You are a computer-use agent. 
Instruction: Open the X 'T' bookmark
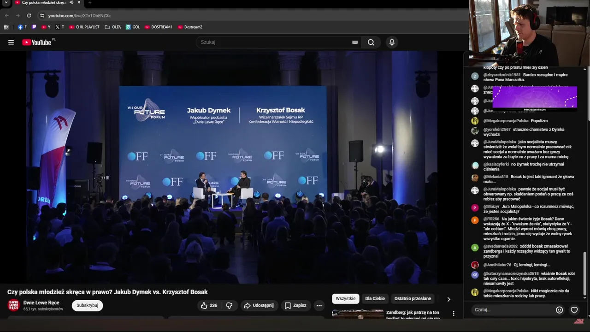[59, 27]
